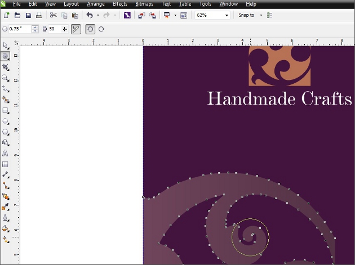Click the Handmade Crafts heading text

(x=279, y=98)
